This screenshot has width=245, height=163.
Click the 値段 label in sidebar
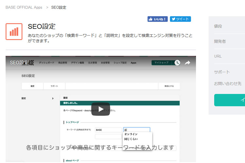pyautogui.click(x=218, y=26)
